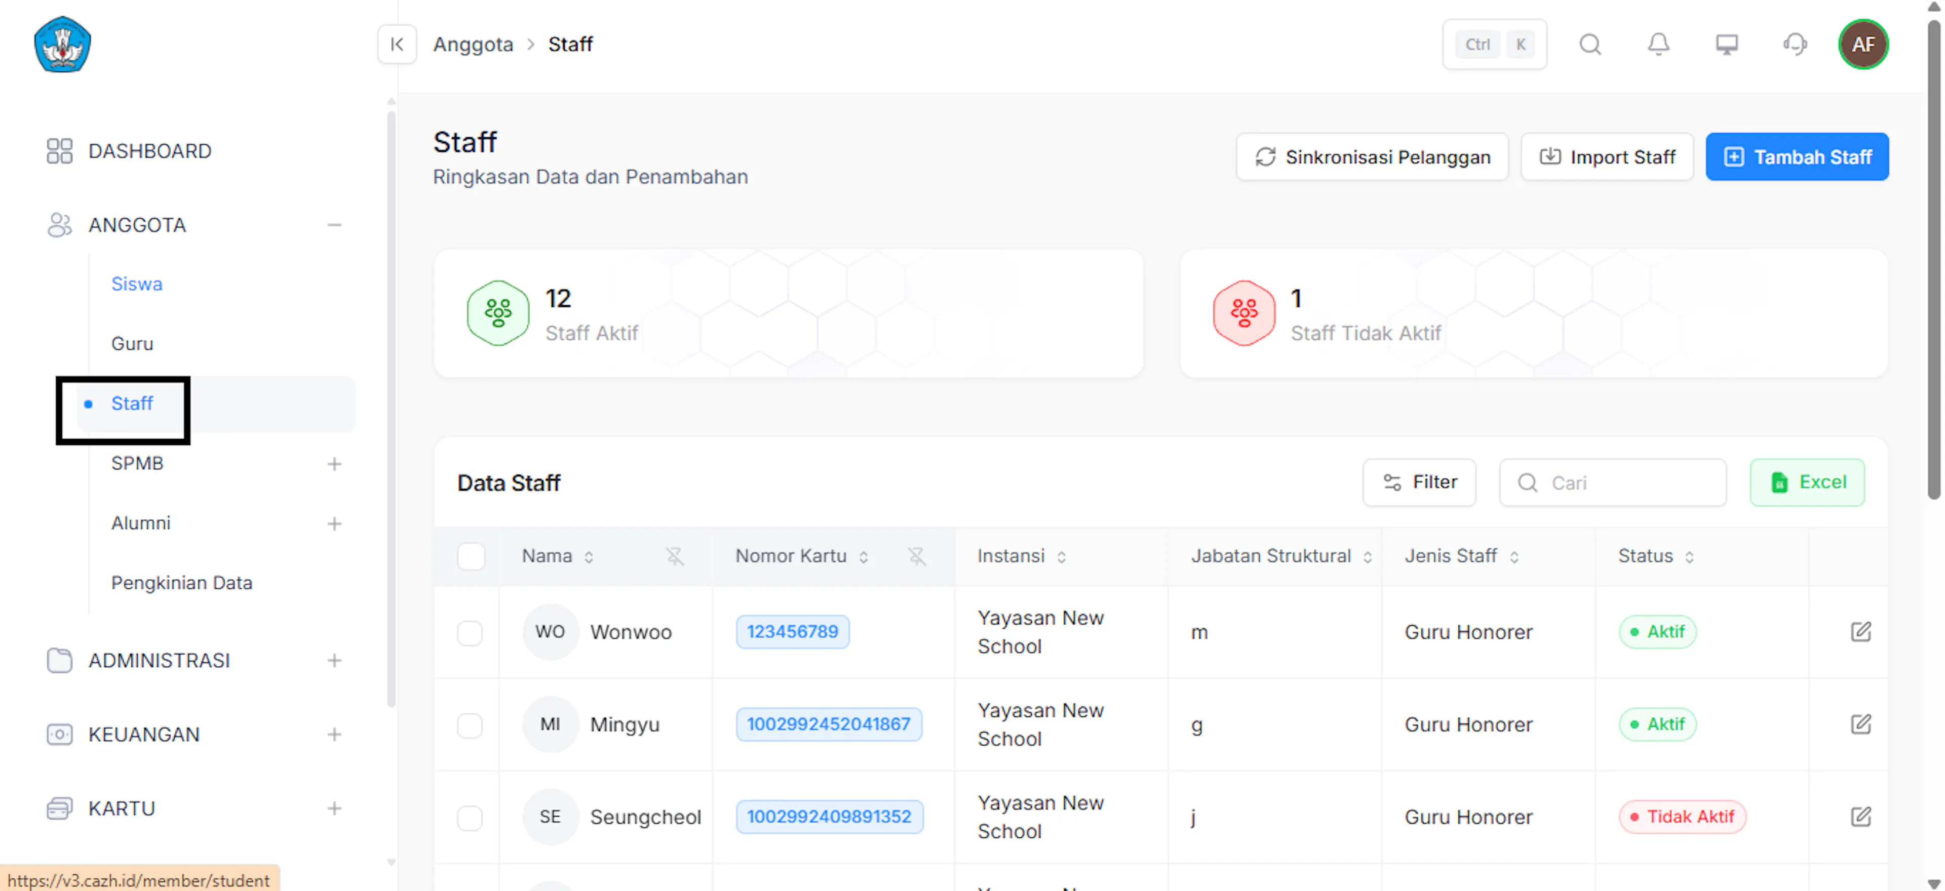1945x891 pixels.
Task: Sort by the Jenis Staff column
Action: (1514, 557)
